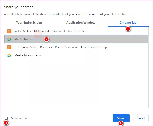Image resolution: width=153 pixels, height=126 pixels.
Task: Choose the non-highlighted 'Meet - fnv-vobx-igw' entry at bottom
Action: click(x=76, y=55)
